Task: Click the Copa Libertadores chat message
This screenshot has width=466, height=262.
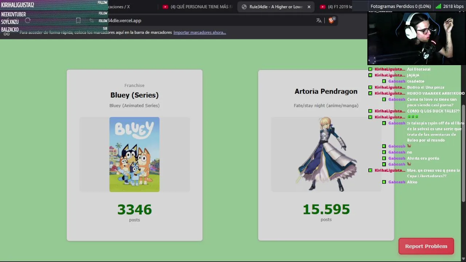Action: point(433,173)
